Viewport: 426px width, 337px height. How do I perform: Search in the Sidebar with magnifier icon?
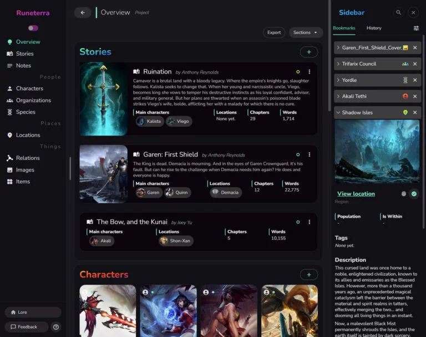tap(398, 13)
